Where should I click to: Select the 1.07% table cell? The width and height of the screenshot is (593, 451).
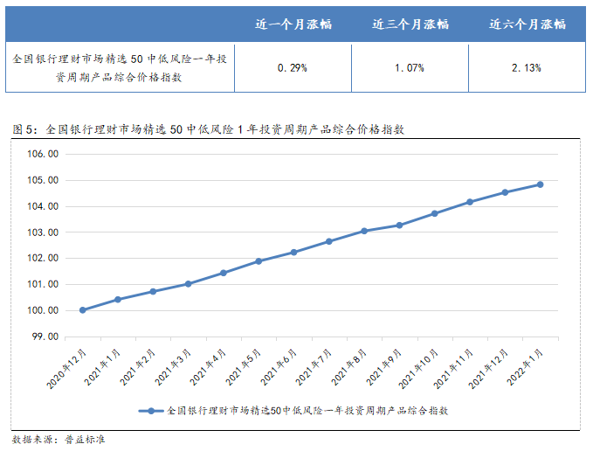pyautogui.click(x=410, y=68)
